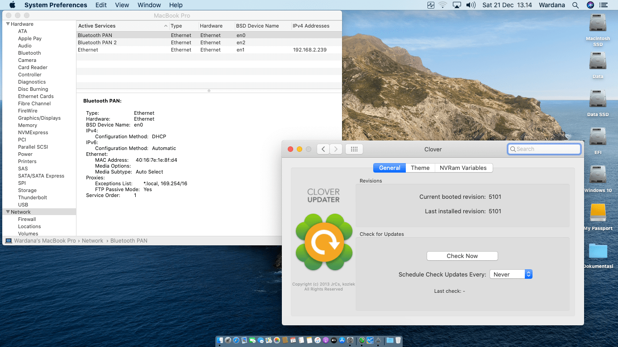This screenshot has width=618, height=347.
Task: Open the Edit menu
Action: point(101,5)
